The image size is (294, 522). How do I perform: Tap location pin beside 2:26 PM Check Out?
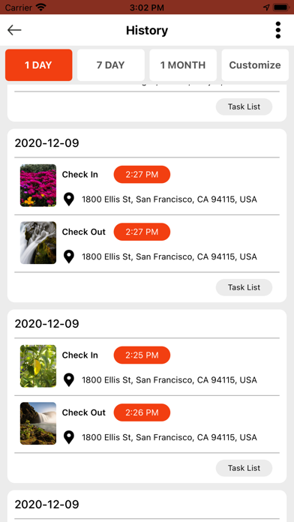[x=69, y=437]
